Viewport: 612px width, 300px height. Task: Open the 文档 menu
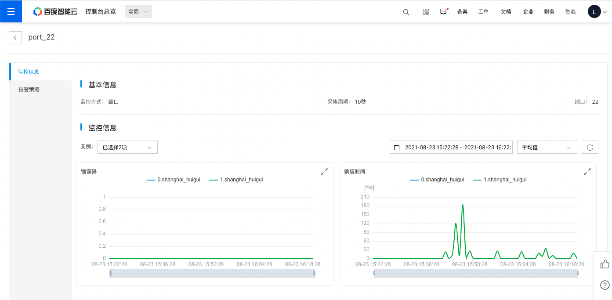pyautogui.click(x=506, y=12)
